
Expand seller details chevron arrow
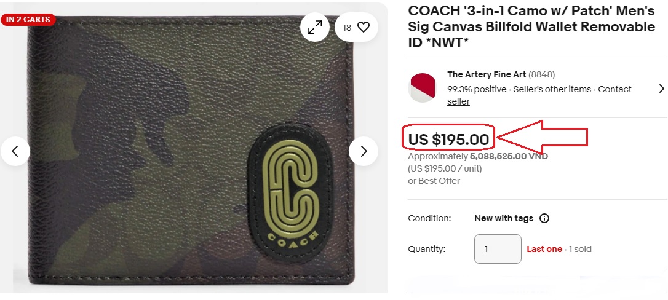tap(661, 89)
